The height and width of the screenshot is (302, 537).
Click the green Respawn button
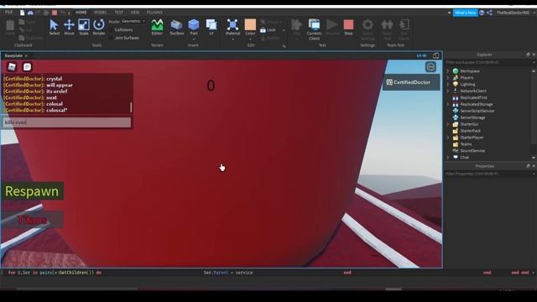point(32,191)
